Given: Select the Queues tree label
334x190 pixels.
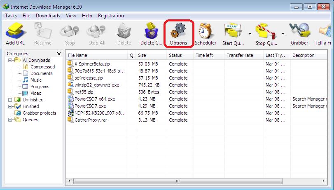Looking at the screenshot, I should 30,120.
